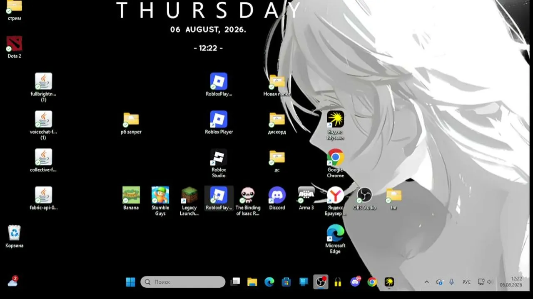Image resolution: width=533 pixels, height=299 pixels.
Task: Open Task View from the taskbar
Action: (x=236, y=282)
